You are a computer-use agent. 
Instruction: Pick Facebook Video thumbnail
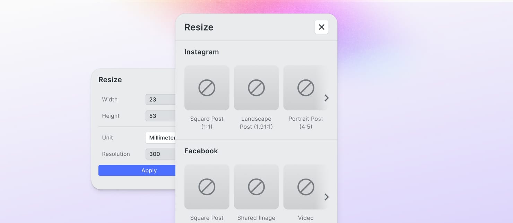(x=305, y=187)
